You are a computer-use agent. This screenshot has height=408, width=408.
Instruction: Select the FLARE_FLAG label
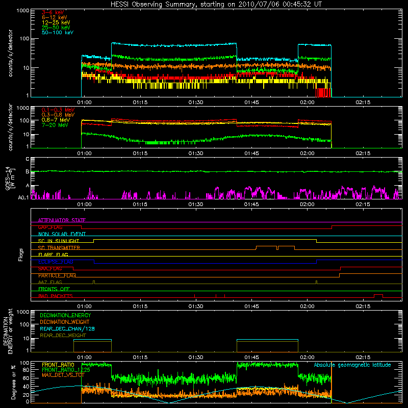[x=53, y=254]
